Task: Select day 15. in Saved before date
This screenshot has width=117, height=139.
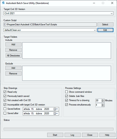Action: [32, 109]
